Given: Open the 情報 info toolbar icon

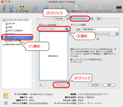Looking at the screenshot, I should coord(11,7).
